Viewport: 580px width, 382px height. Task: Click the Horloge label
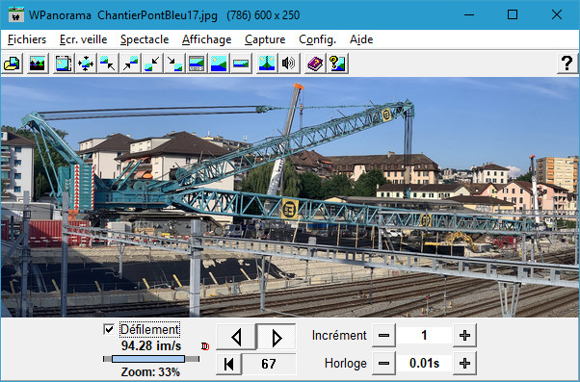(346, 364)
